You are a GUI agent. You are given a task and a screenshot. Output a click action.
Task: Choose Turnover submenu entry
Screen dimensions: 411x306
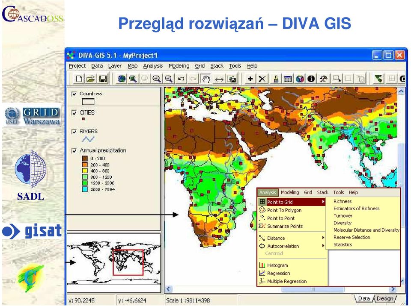click(343, 216)
